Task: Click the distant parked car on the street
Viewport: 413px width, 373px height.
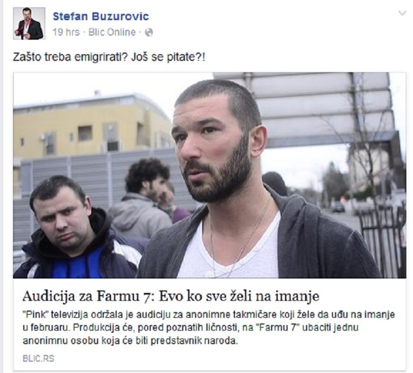Action: point(337,207)
